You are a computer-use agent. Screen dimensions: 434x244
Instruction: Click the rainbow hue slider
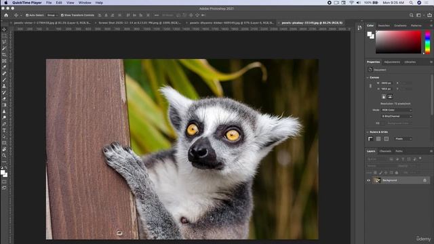428,42
